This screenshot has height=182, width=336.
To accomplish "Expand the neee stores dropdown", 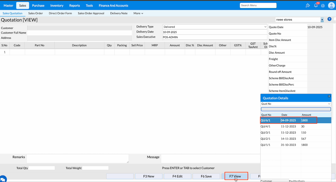I will (x=322, y=20).
